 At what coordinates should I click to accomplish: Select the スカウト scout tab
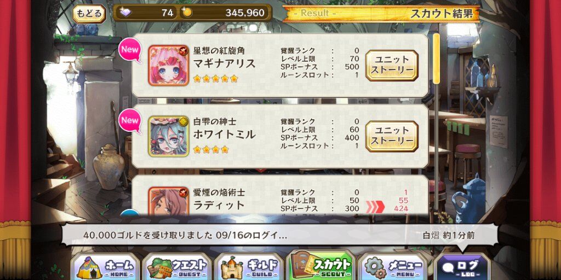(x=320, y=265)
